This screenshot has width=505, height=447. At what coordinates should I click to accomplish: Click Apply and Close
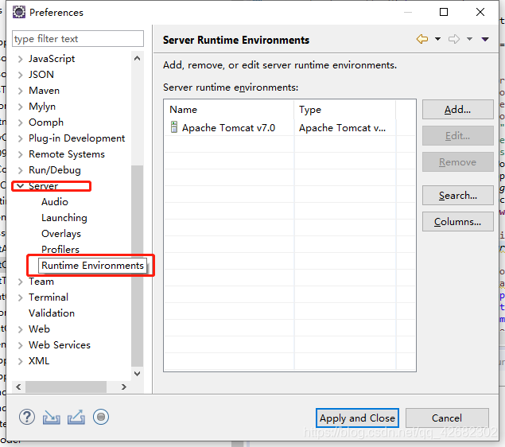(x=357, y=418)
